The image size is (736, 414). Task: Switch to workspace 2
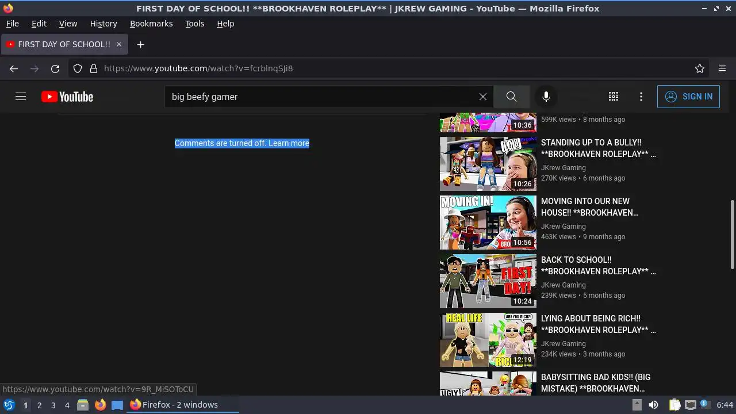coord(39,405)
